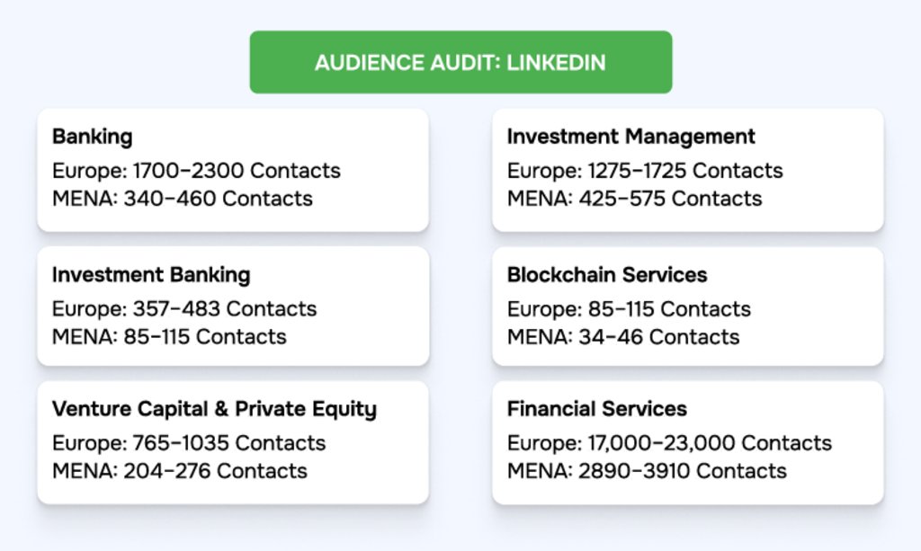Click MENA 204–276 Contacts line

179,471
